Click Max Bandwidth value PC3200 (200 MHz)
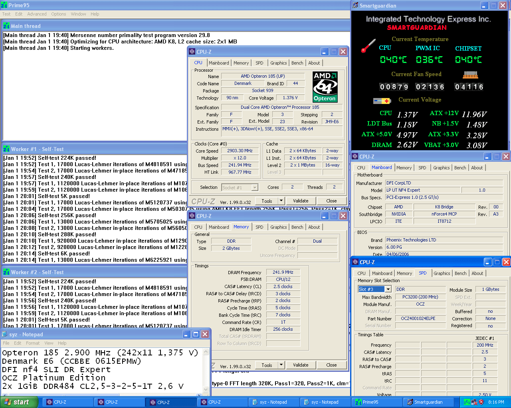 click(x=420, y=297)
